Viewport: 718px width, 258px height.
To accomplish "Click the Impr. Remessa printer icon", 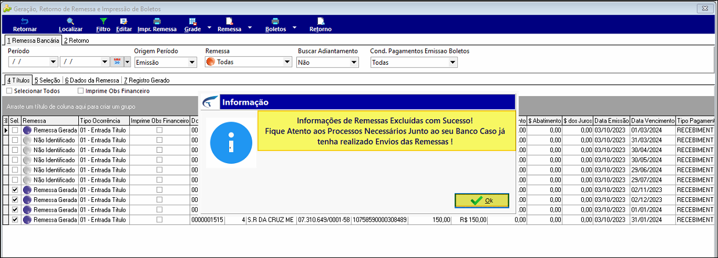I will click(x=157, y=21).
